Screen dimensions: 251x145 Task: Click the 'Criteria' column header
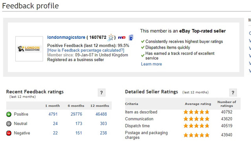(132, 104)
